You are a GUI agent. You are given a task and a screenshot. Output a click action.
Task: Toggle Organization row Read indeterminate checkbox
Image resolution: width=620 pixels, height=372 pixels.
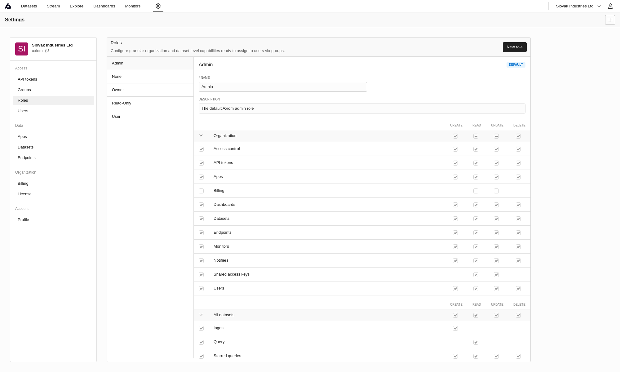[x=476, y=136]
